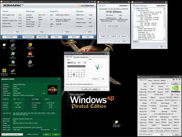The height and width of the screenshot is (137, 182).
Task: Click the Game button in 3DMark06
Action: [88, 37]
